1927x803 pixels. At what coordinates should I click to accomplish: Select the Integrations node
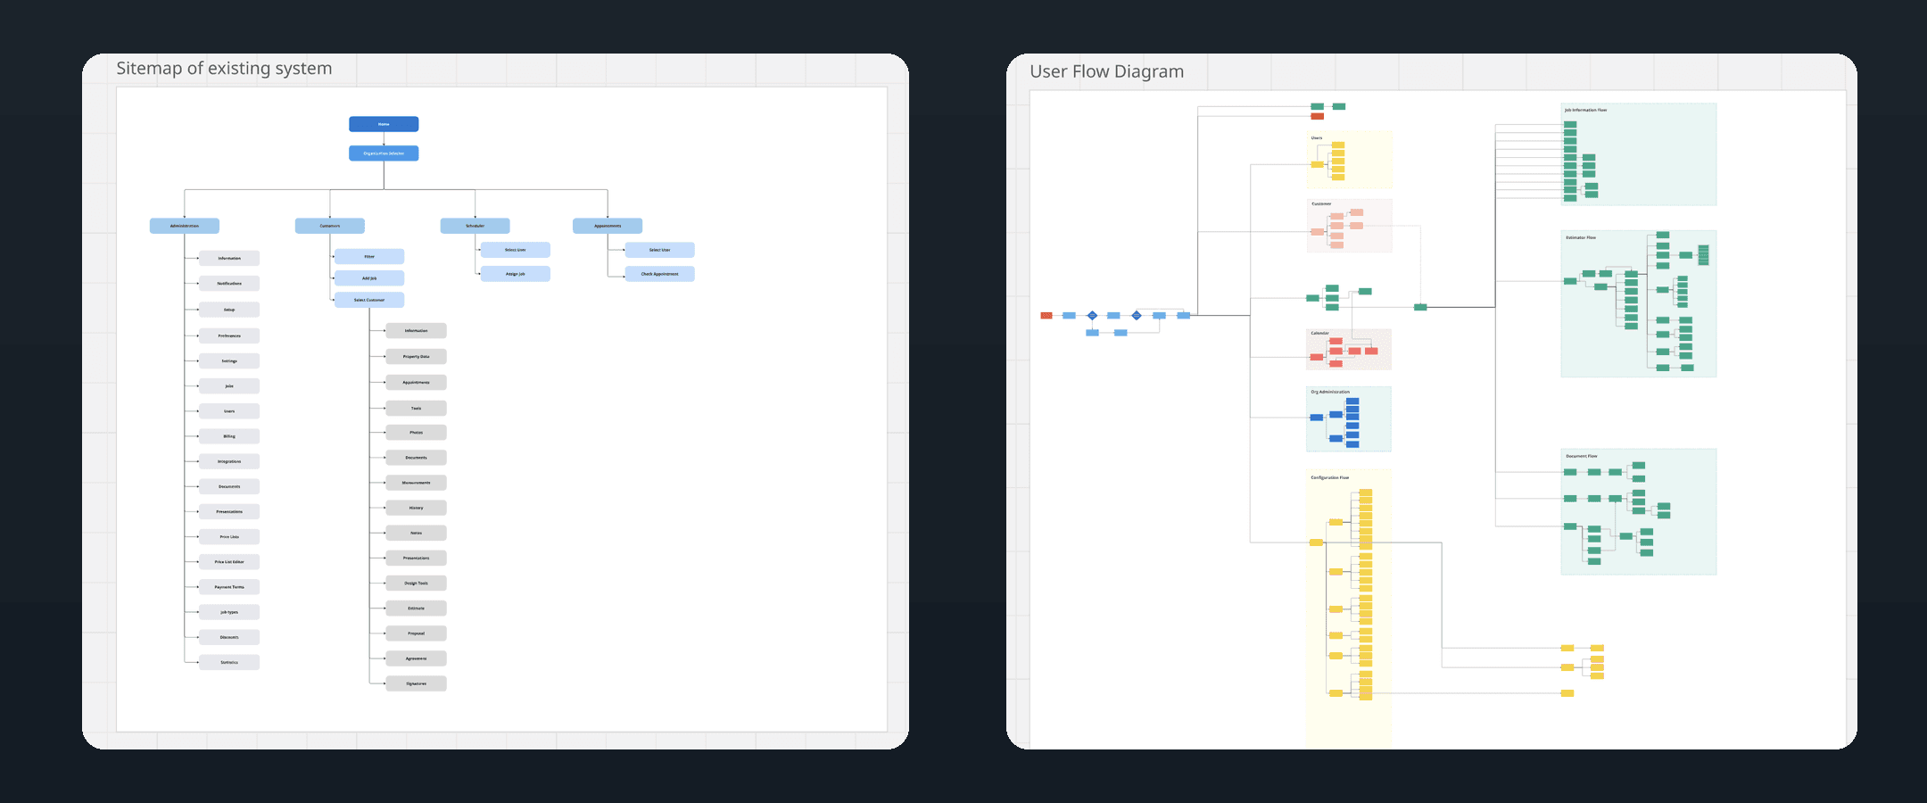click(229, 461)
